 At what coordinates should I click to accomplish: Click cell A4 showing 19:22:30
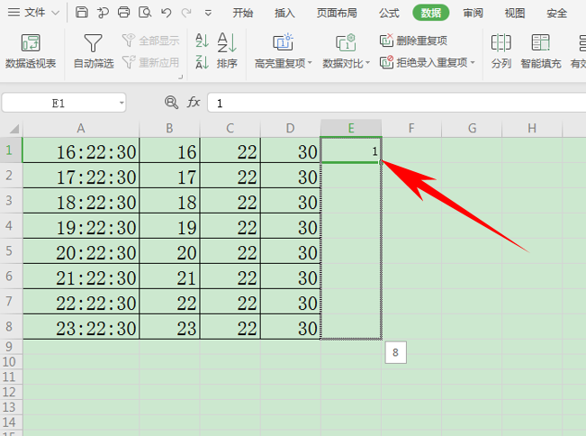tap(81, 226)
